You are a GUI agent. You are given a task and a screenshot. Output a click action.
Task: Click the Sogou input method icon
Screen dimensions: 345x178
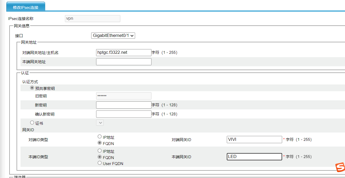pyautogui.click(x=340, y=167)
